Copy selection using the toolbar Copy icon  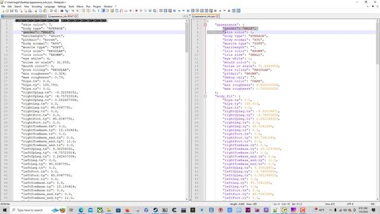(40, 11)
